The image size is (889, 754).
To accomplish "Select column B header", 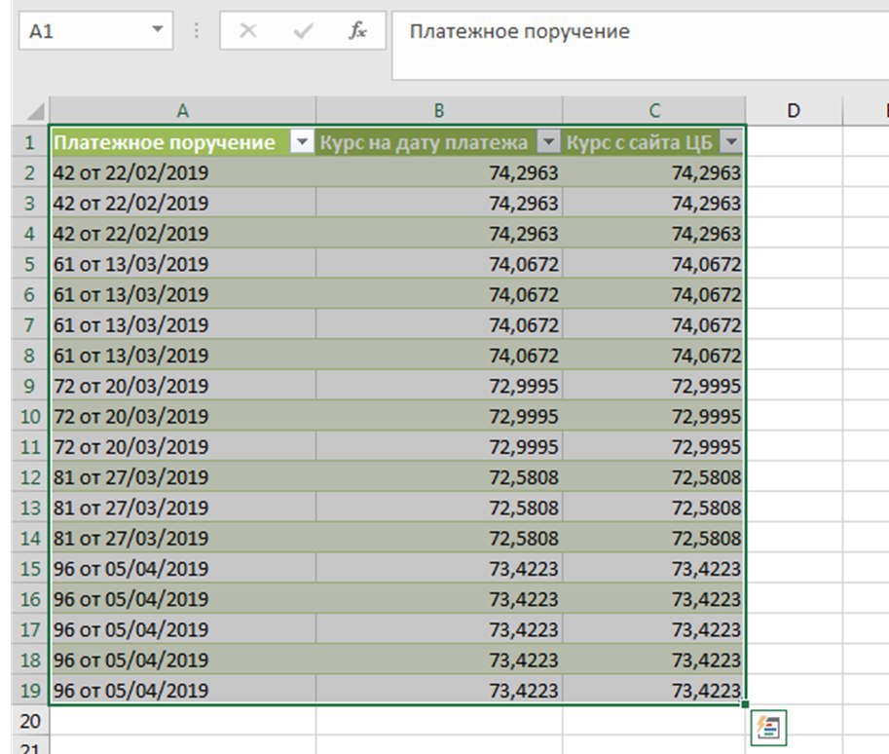I will click(439, 111).
